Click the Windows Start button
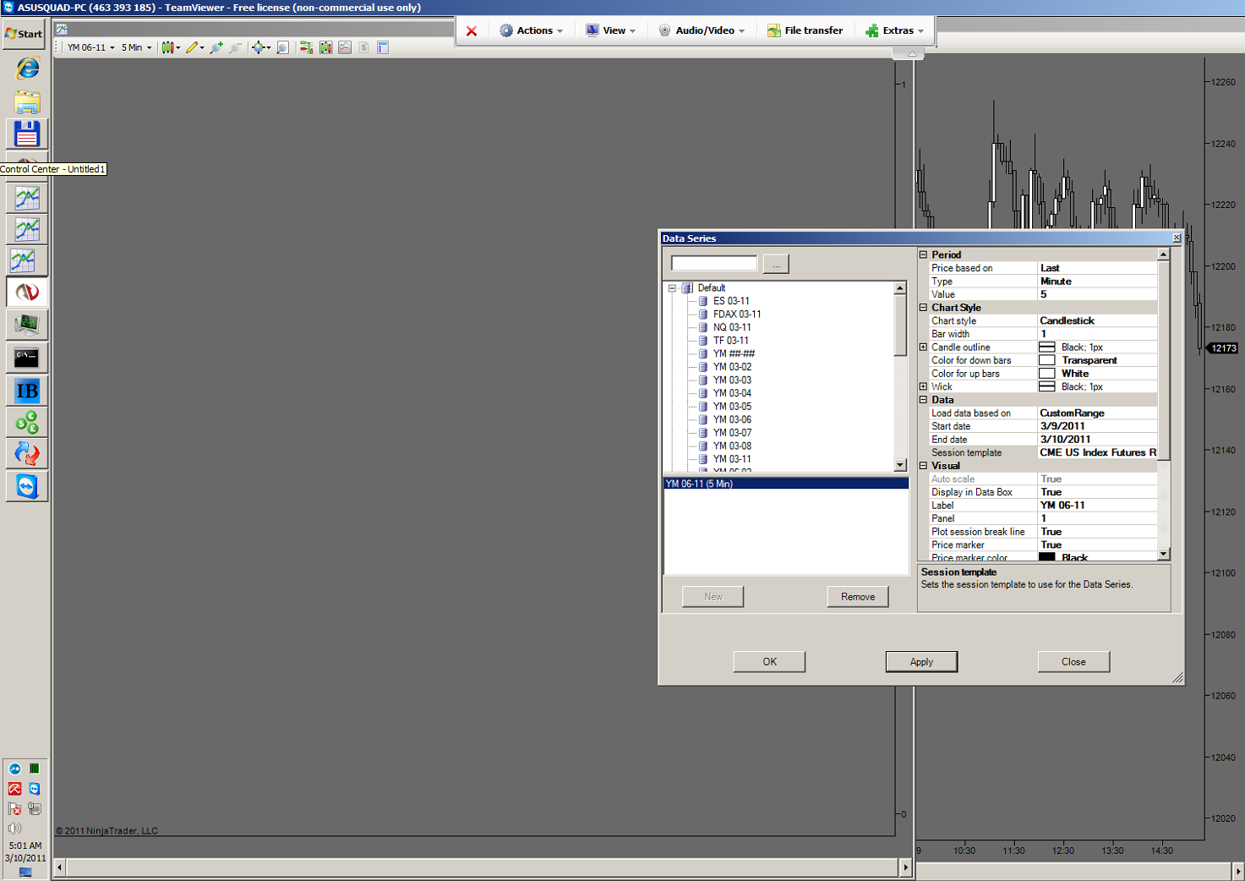This screenshot has width=1245, height=881. [24, 35]
